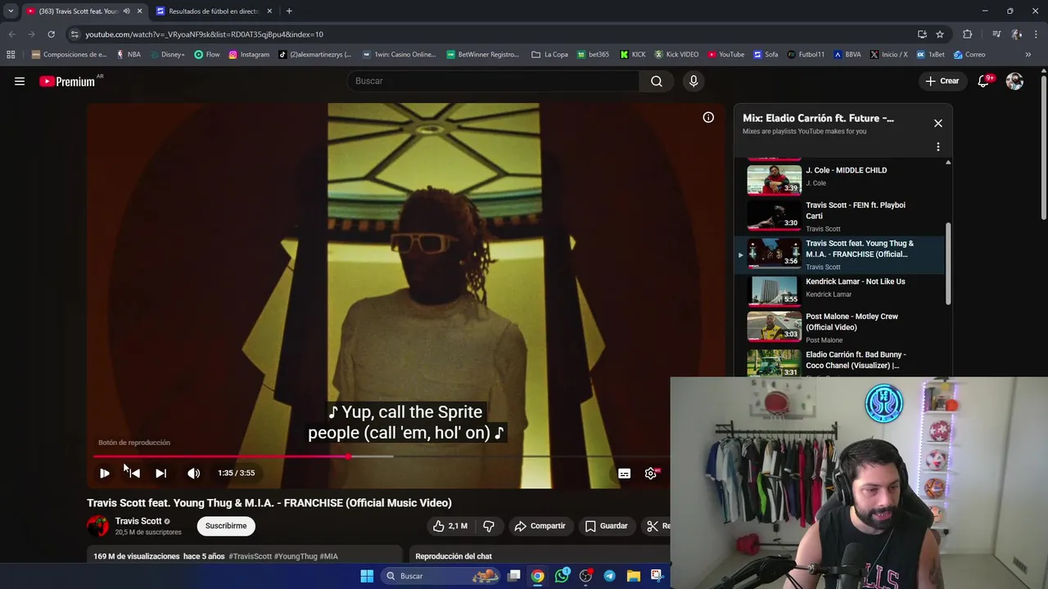Open the Instagram bookmark

[249, 55]
